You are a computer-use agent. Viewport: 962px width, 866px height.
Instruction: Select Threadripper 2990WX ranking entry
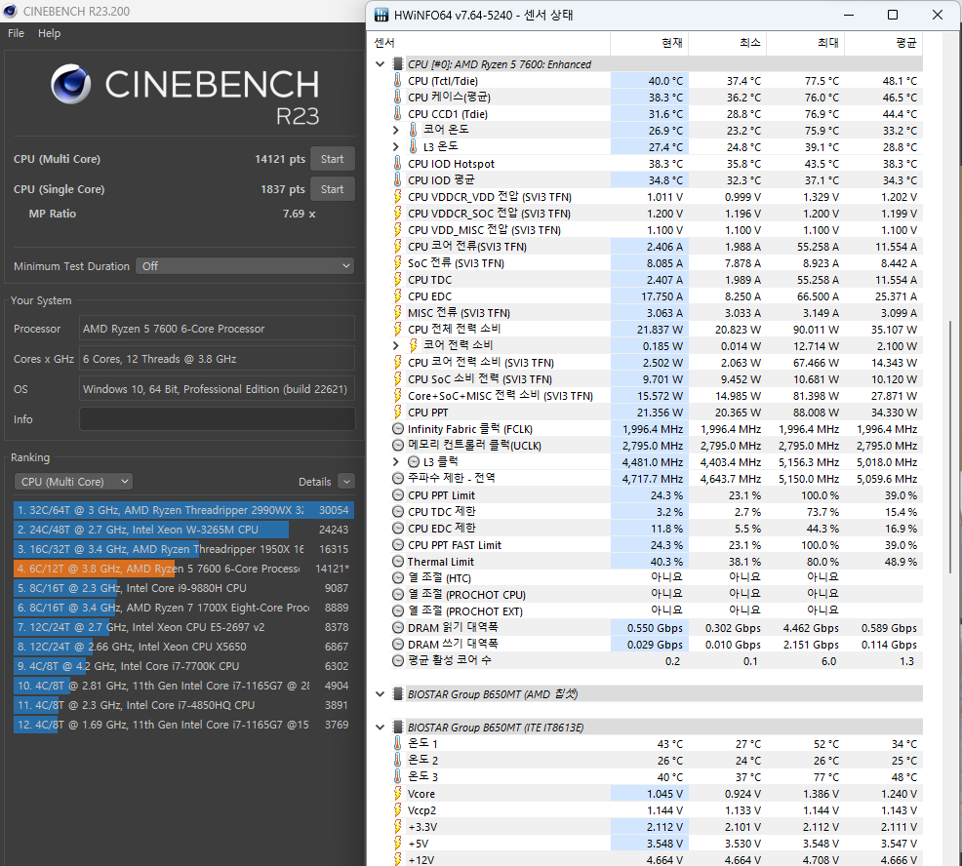pos(183,510)
